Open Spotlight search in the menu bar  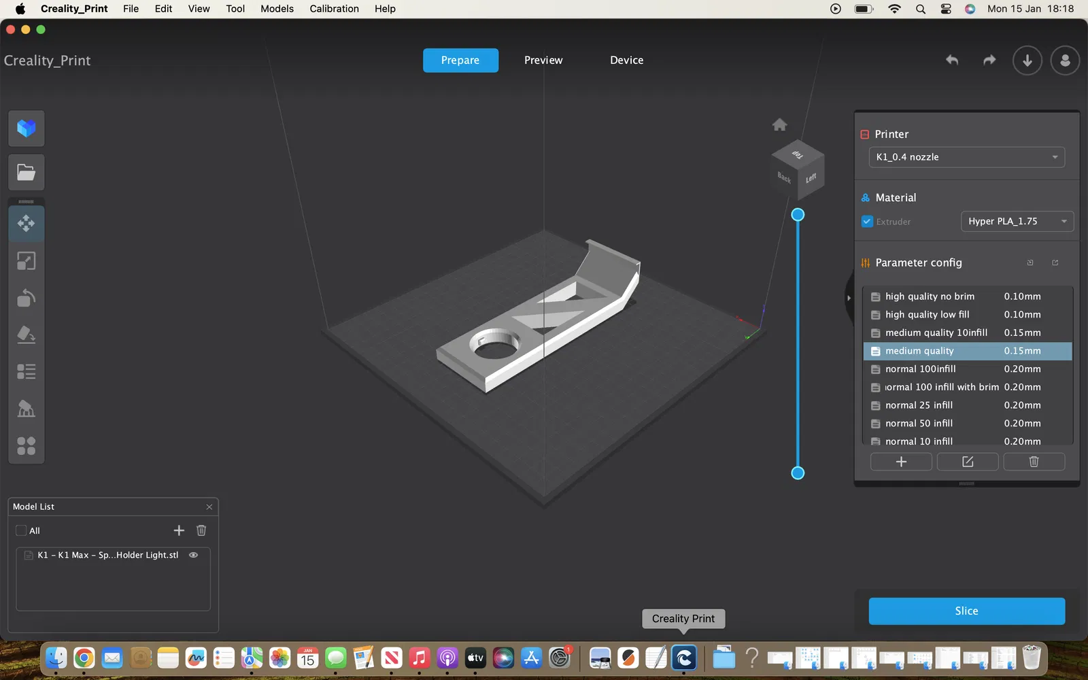[x=921, y=9]
